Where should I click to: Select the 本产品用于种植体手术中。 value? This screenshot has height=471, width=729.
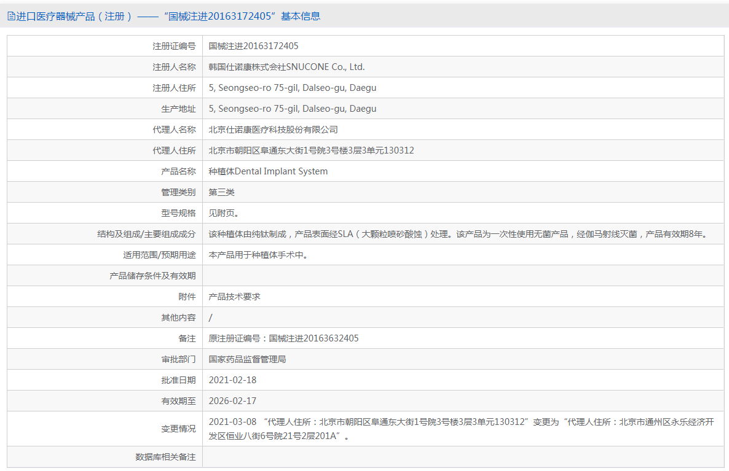coord(258,255)
